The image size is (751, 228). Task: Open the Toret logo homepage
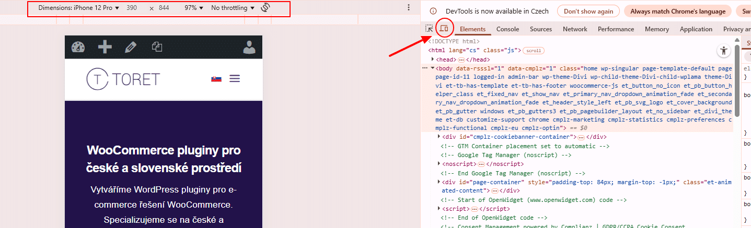[x=123, y=79]
